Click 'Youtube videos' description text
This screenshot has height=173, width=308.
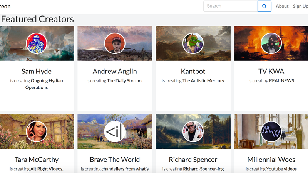pyautogui.click(x=281, y=169)
